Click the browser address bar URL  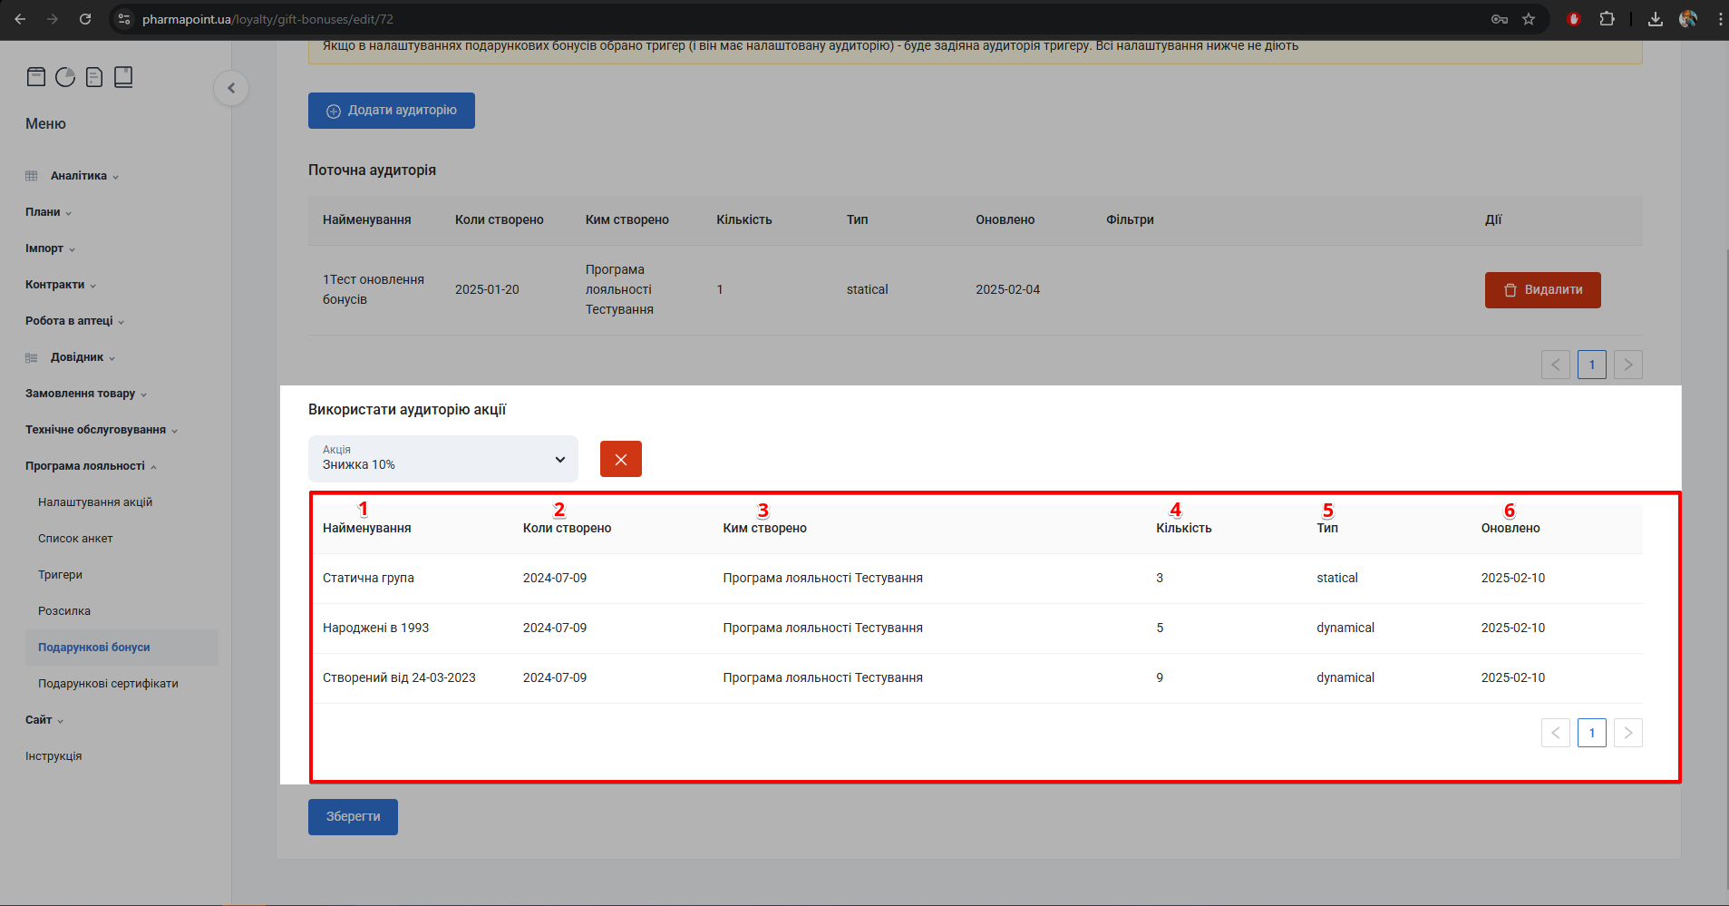tap(267, 19)
